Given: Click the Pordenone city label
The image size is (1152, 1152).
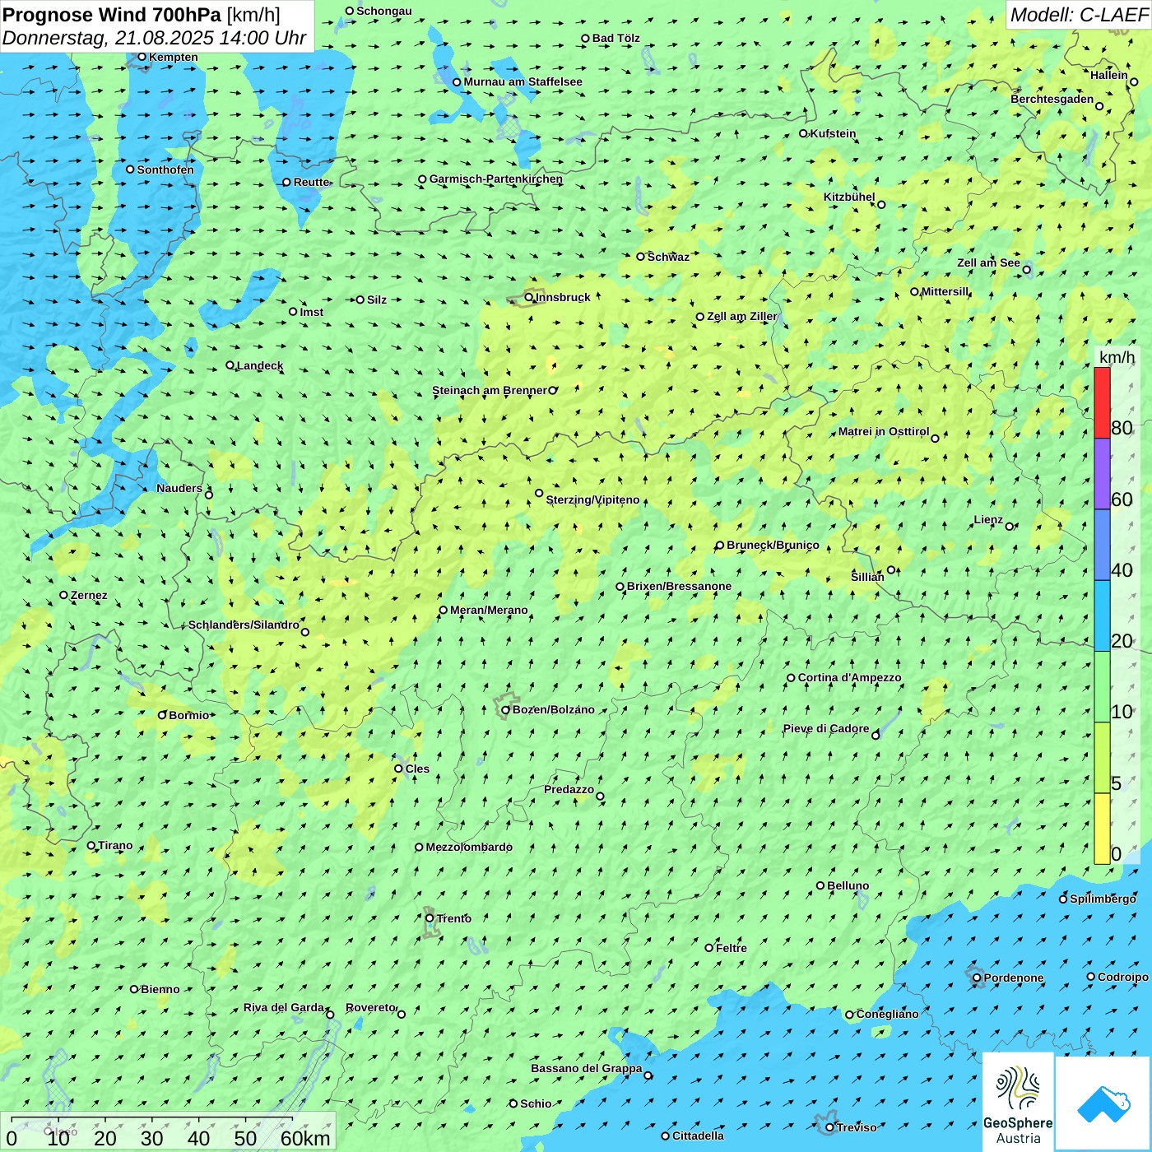Looking at the screenshot, I should tap(1014, 978).
